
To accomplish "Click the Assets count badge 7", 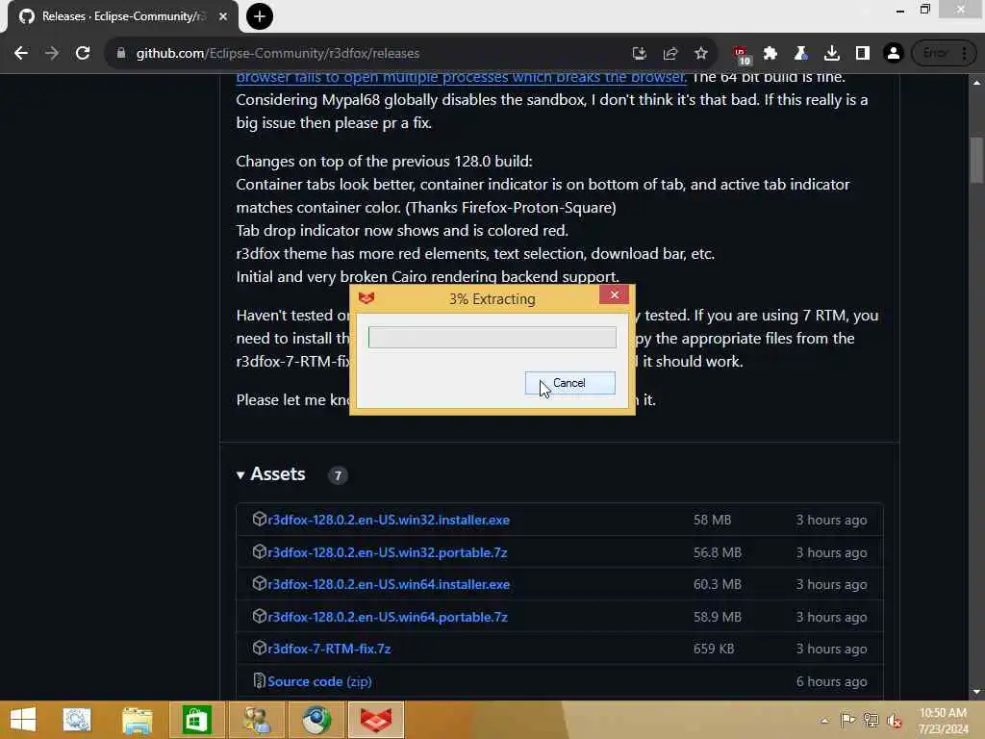I will pos(338,475).
